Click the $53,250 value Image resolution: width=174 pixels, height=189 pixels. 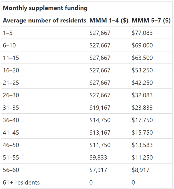point(142,70)
